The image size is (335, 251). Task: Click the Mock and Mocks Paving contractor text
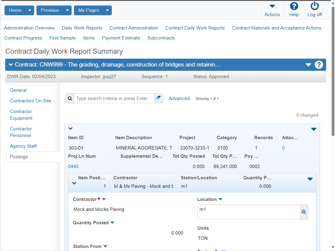pos(99,209)
